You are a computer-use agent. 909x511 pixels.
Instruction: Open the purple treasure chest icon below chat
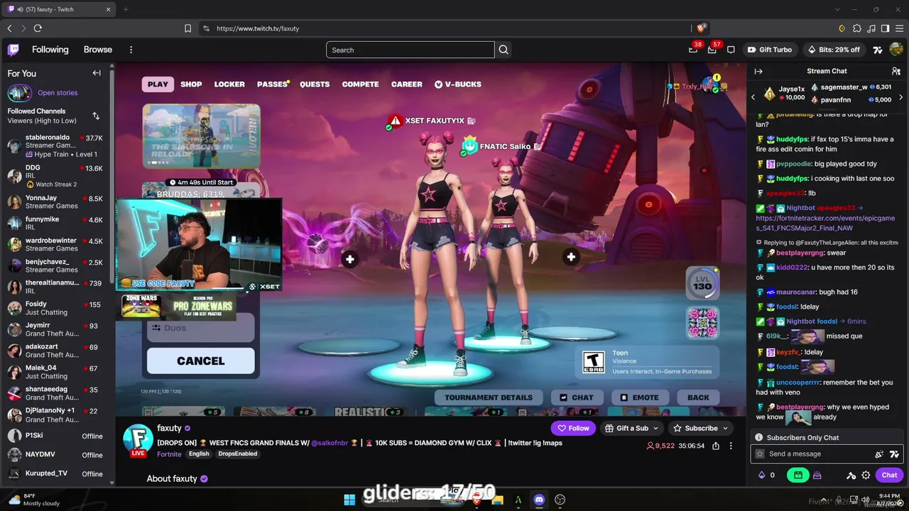pyautogui.click(x=817, y=475)
